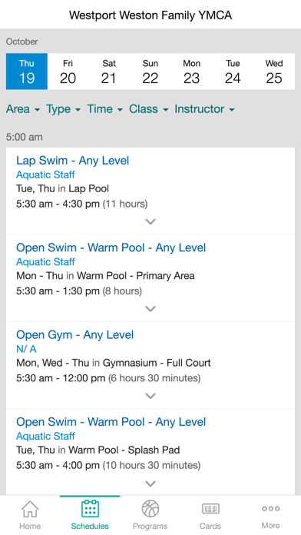Open the More three-dots icon

point(270,508)
